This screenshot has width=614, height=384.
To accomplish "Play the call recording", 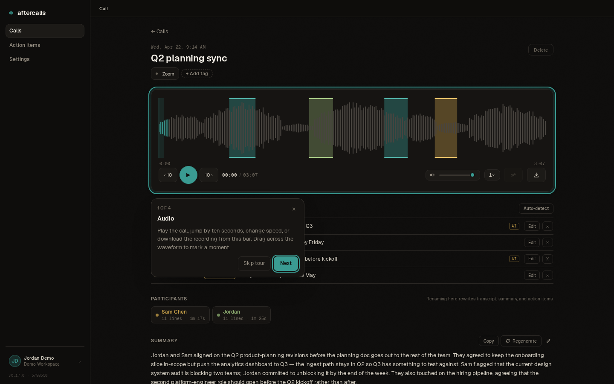I will [x=188, y=175].
